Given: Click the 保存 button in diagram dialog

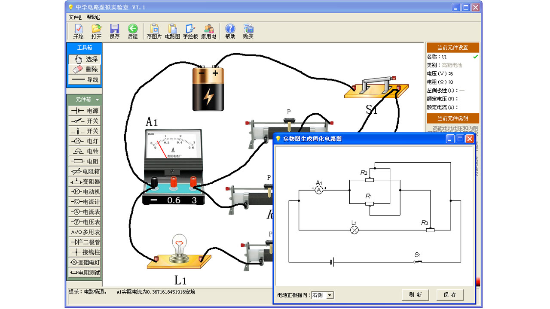Looking at the screenshot, I should pos(450,295).
